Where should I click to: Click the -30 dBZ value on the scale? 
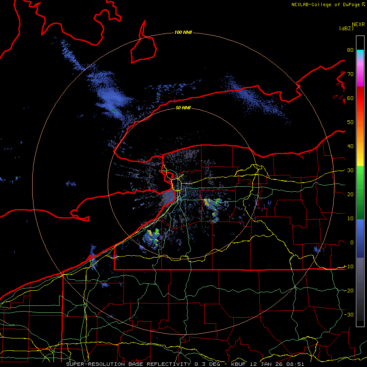349,314
